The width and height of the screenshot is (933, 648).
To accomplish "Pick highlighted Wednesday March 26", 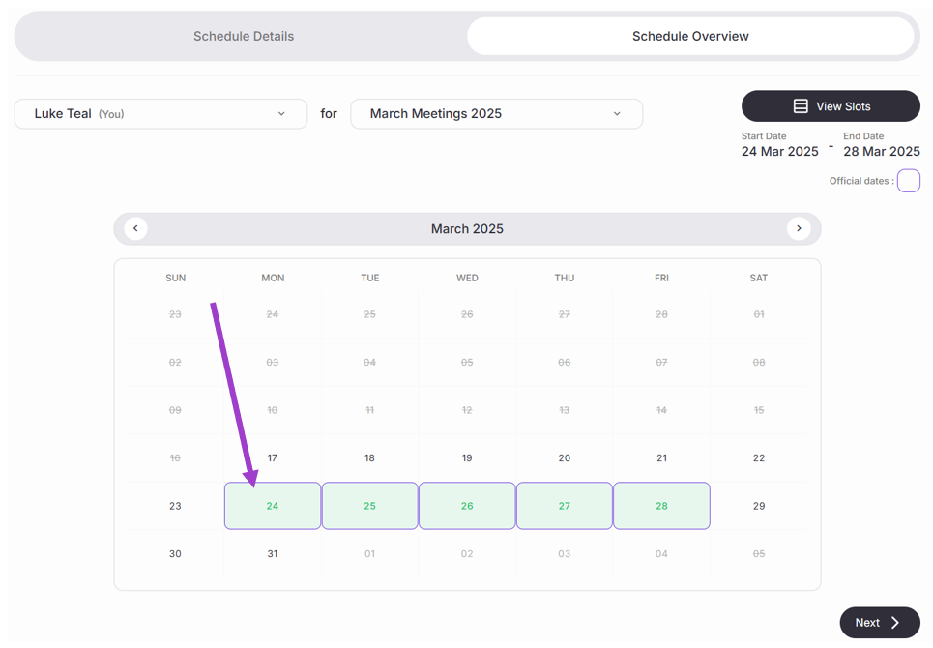I will (467, 506).
